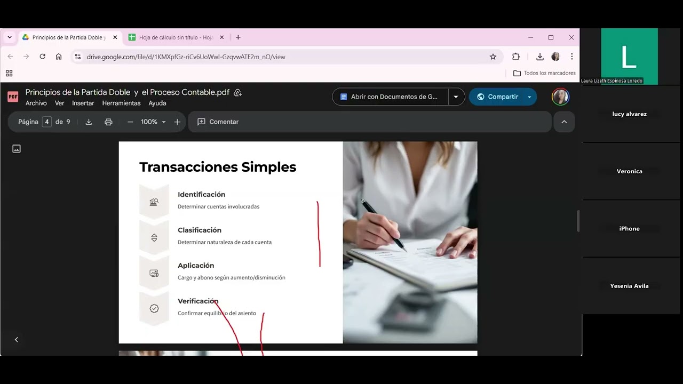683x384 pixels.
Task: Zoom in with the plus button
Action: (177, 122)
